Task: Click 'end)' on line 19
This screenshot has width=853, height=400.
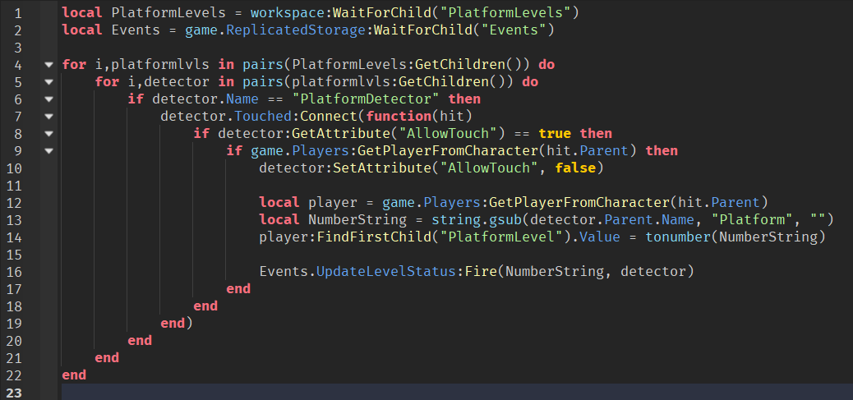Action: click(x=177, y=324)
